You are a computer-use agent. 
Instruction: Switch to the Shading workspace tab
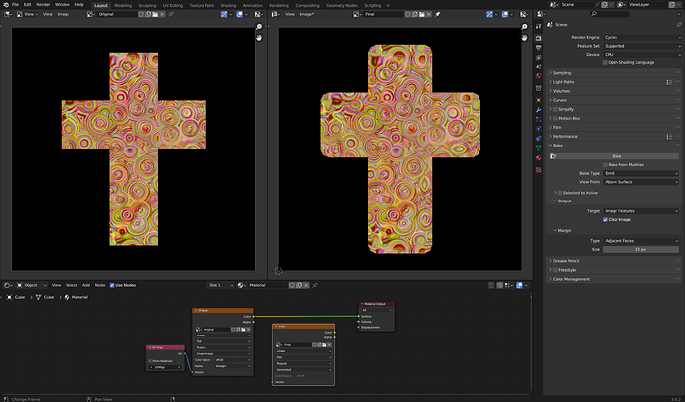(x=228, y=5)
